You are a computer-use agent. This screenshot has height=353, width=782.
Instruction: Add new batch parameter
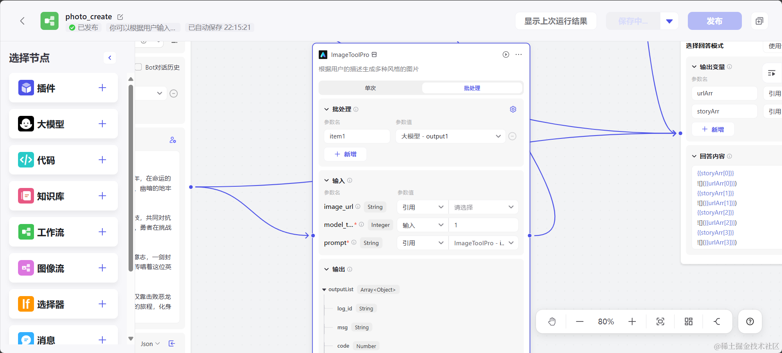coord(345,154)
